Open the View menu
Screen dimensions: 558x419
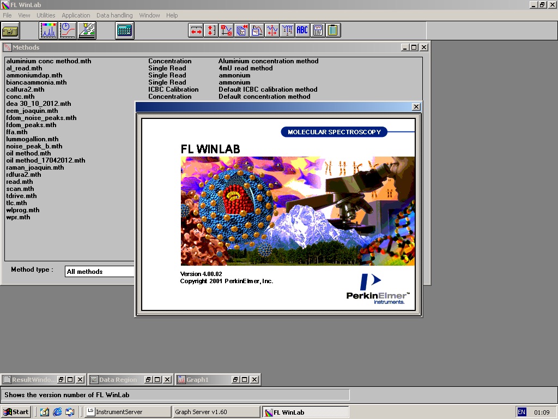[x=24, y=15]
